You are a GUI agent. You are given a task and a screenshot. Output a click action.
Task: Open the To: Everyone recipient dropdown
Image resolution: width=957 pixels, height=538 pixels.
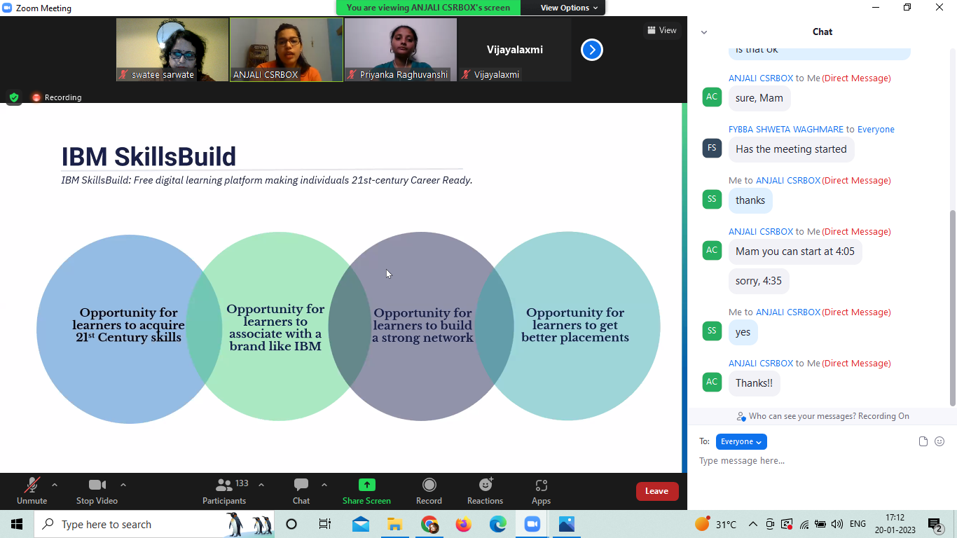(x=741, y=441)
